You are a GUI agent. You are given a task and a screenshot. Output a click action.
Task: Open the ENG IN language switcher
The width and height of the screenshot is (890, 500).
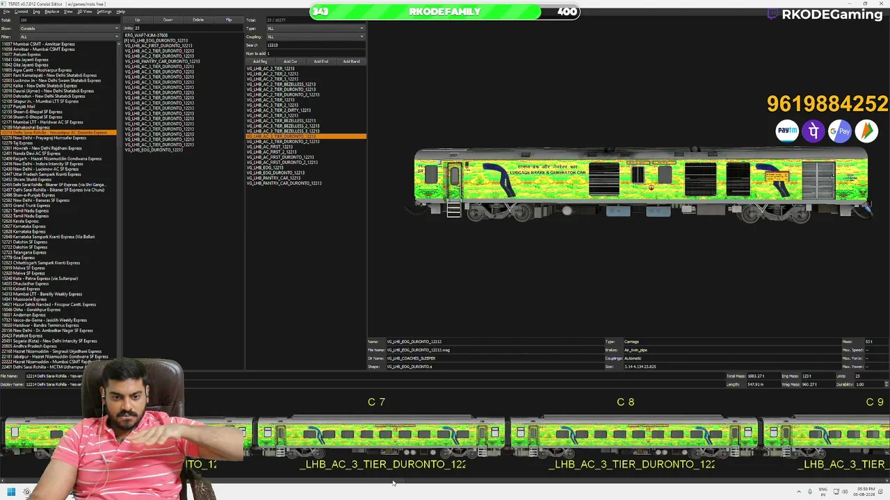click(x=823, y=492)
